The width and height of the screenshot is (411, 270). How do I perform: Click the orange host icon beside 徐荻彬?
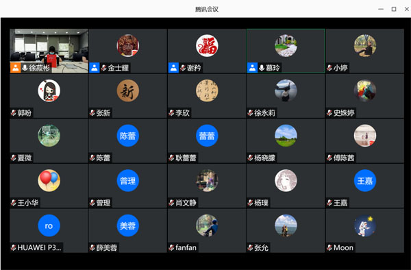[x=15, y=68]
